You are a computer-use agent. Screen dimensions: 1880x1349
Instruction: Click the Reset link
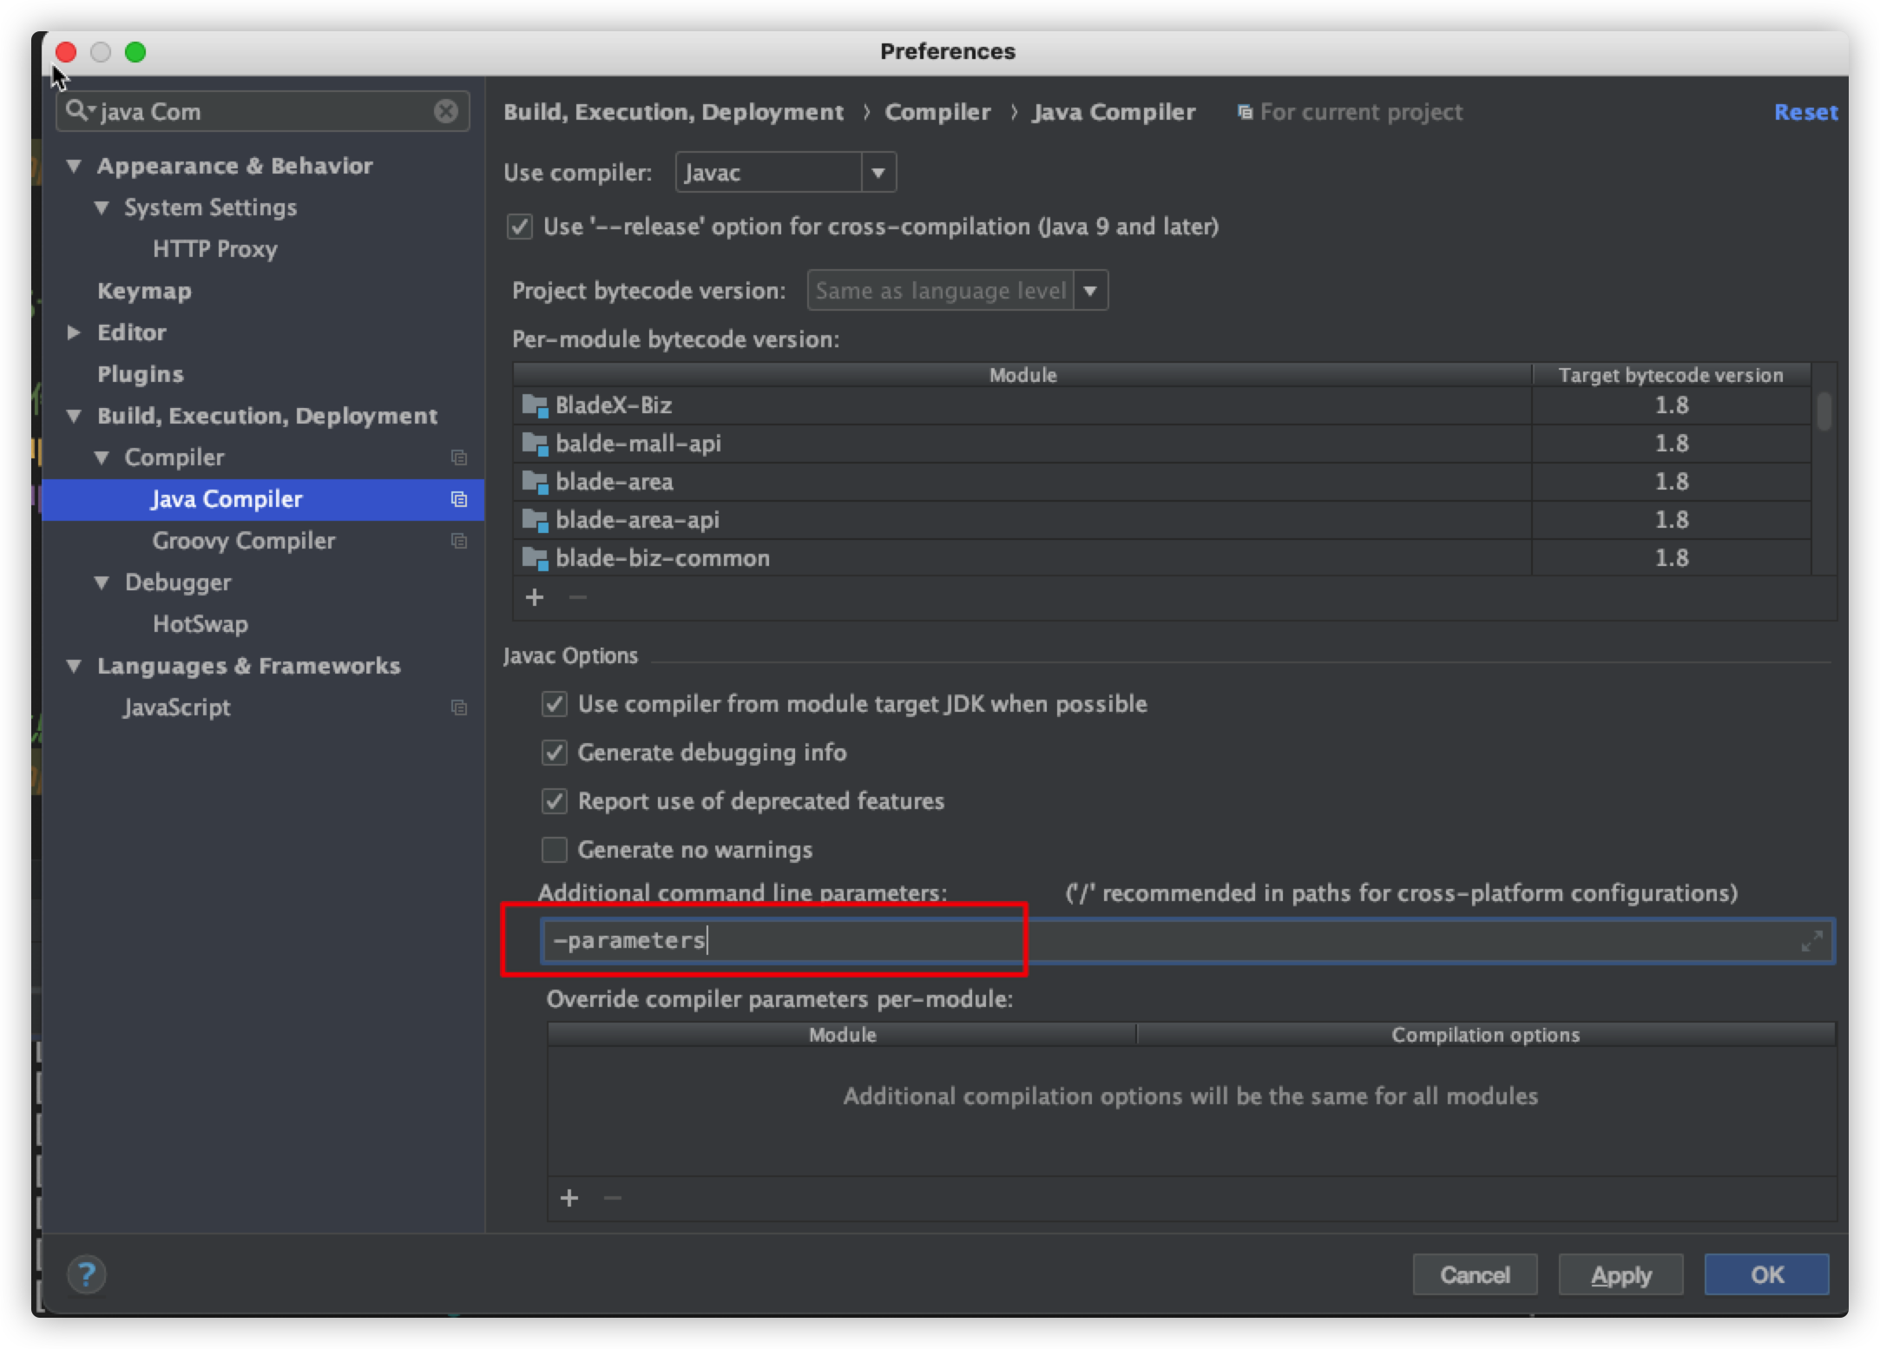[x=1805, y=112]
